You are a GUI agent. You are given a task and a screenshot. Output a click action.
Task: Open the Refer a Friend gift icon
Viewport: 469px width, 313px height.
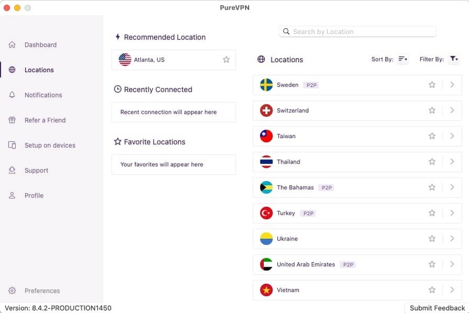pyautogui.click(x=12, y=120)
